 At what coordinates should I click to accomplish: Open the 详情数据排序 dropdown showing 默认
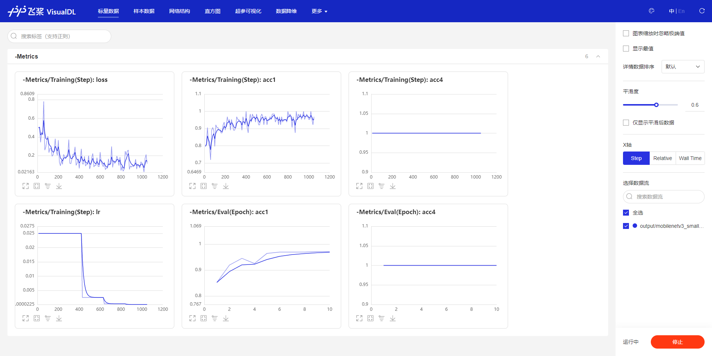click(683, 67)
